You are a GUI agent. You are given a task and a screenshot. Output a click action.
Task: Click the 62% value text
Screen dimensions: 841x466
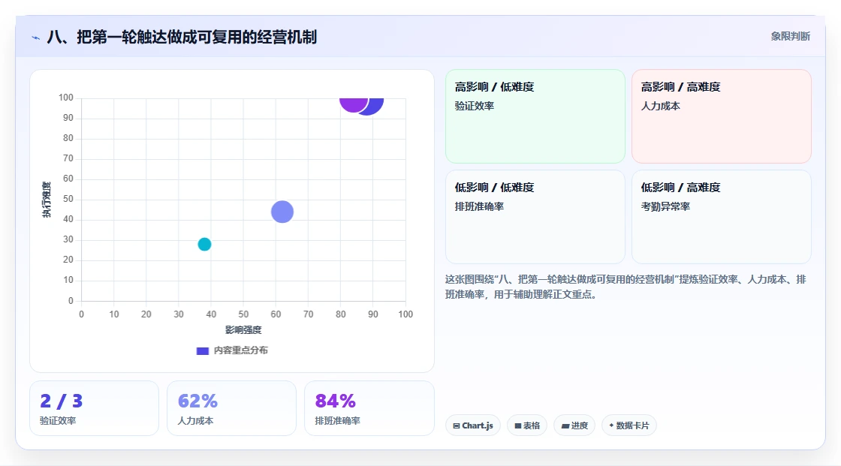coord(197,401)
